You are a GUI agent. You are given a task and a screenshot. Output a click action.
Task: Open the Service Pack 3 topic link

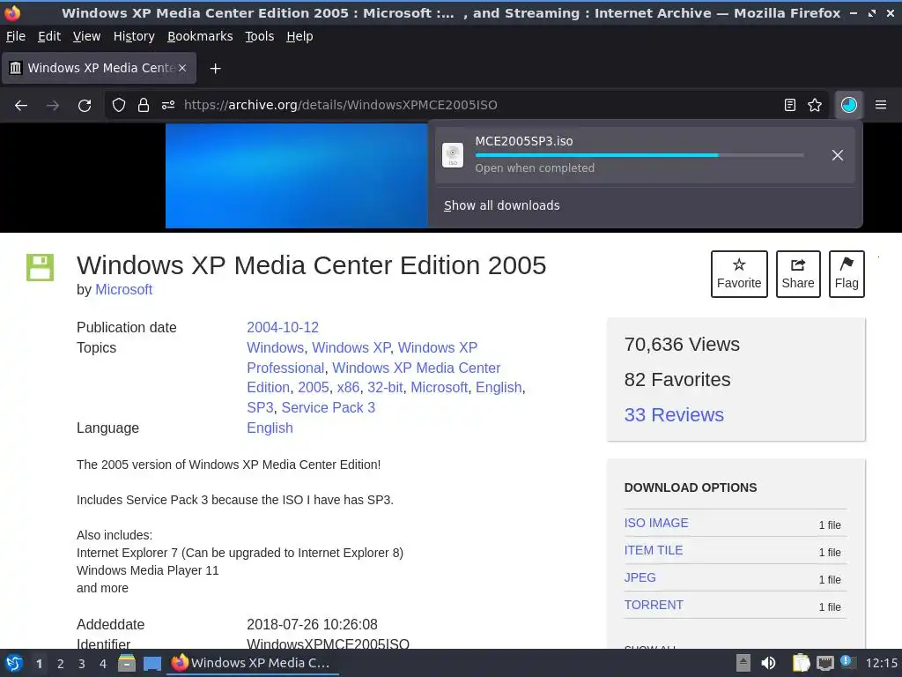[328, 407]
